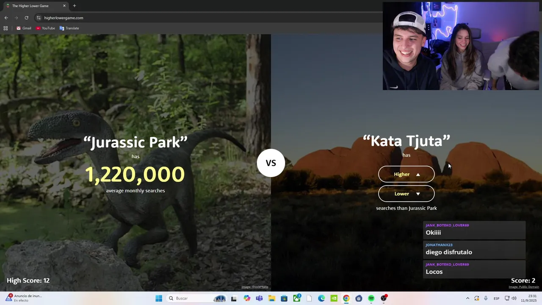Open Spotify from the taskbar
The image size is (542, 305).
pyautogui.click(x=371, y=298)
